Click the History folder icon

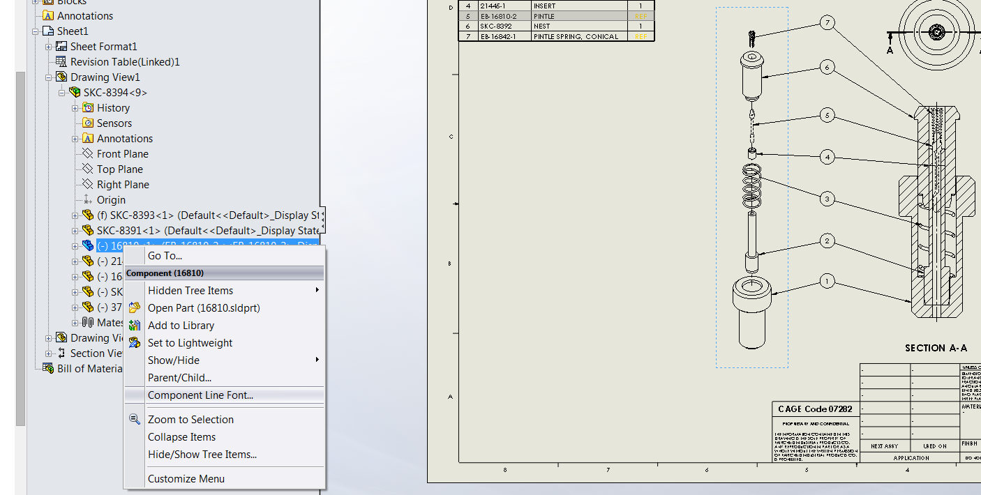[x=88, y=107]
